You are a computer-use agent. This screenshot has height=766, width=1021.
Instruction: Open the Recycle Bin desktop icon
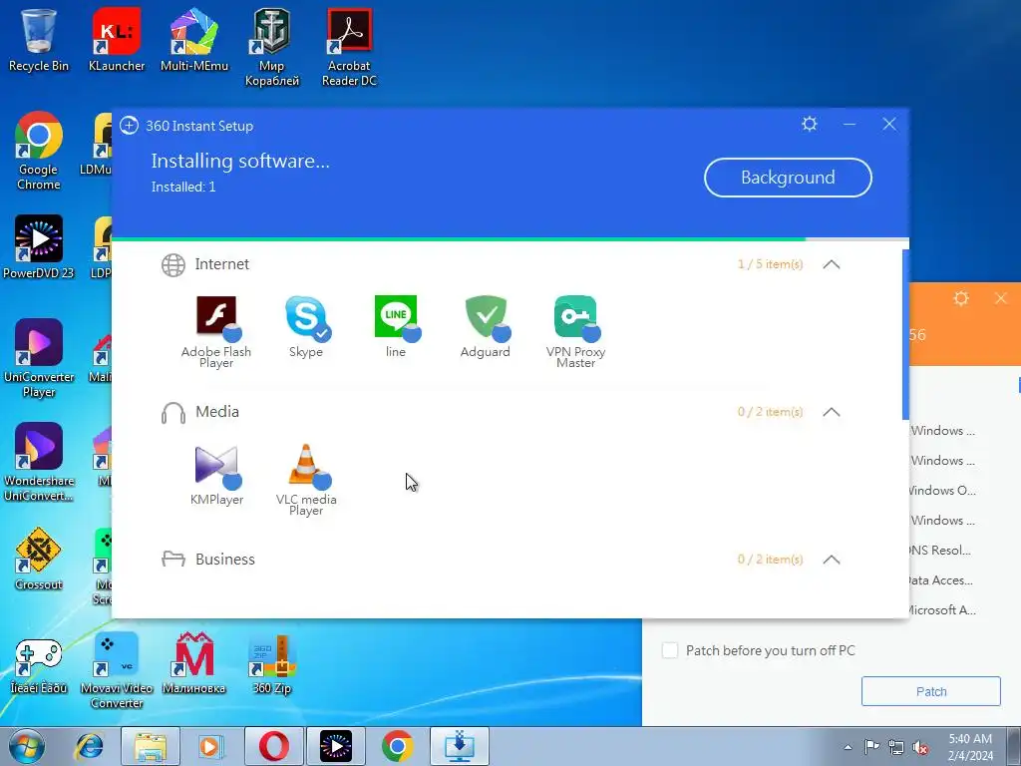click(x=39, y=40)
